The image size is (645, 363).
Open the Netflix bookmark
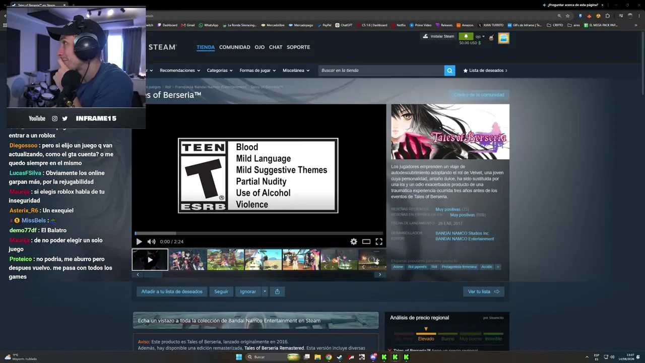tap(398, 25)
